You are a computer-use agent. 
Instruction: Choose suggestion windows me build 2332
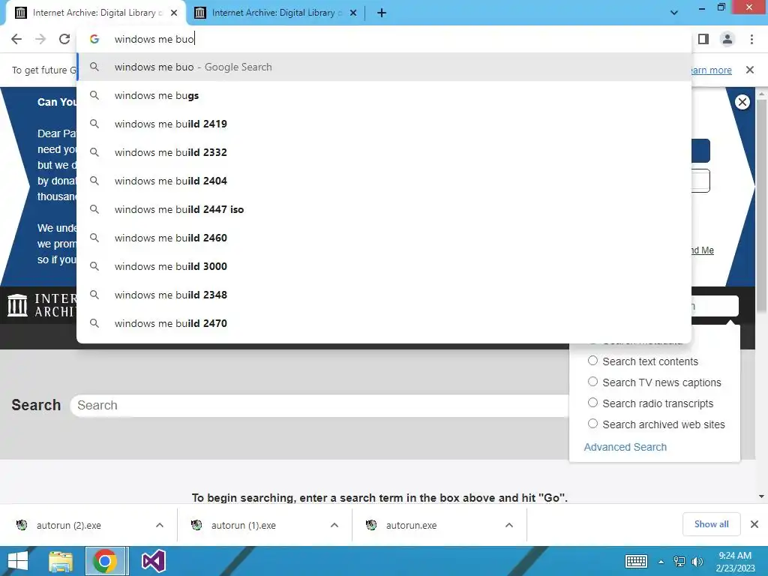[x=384, y=152]
